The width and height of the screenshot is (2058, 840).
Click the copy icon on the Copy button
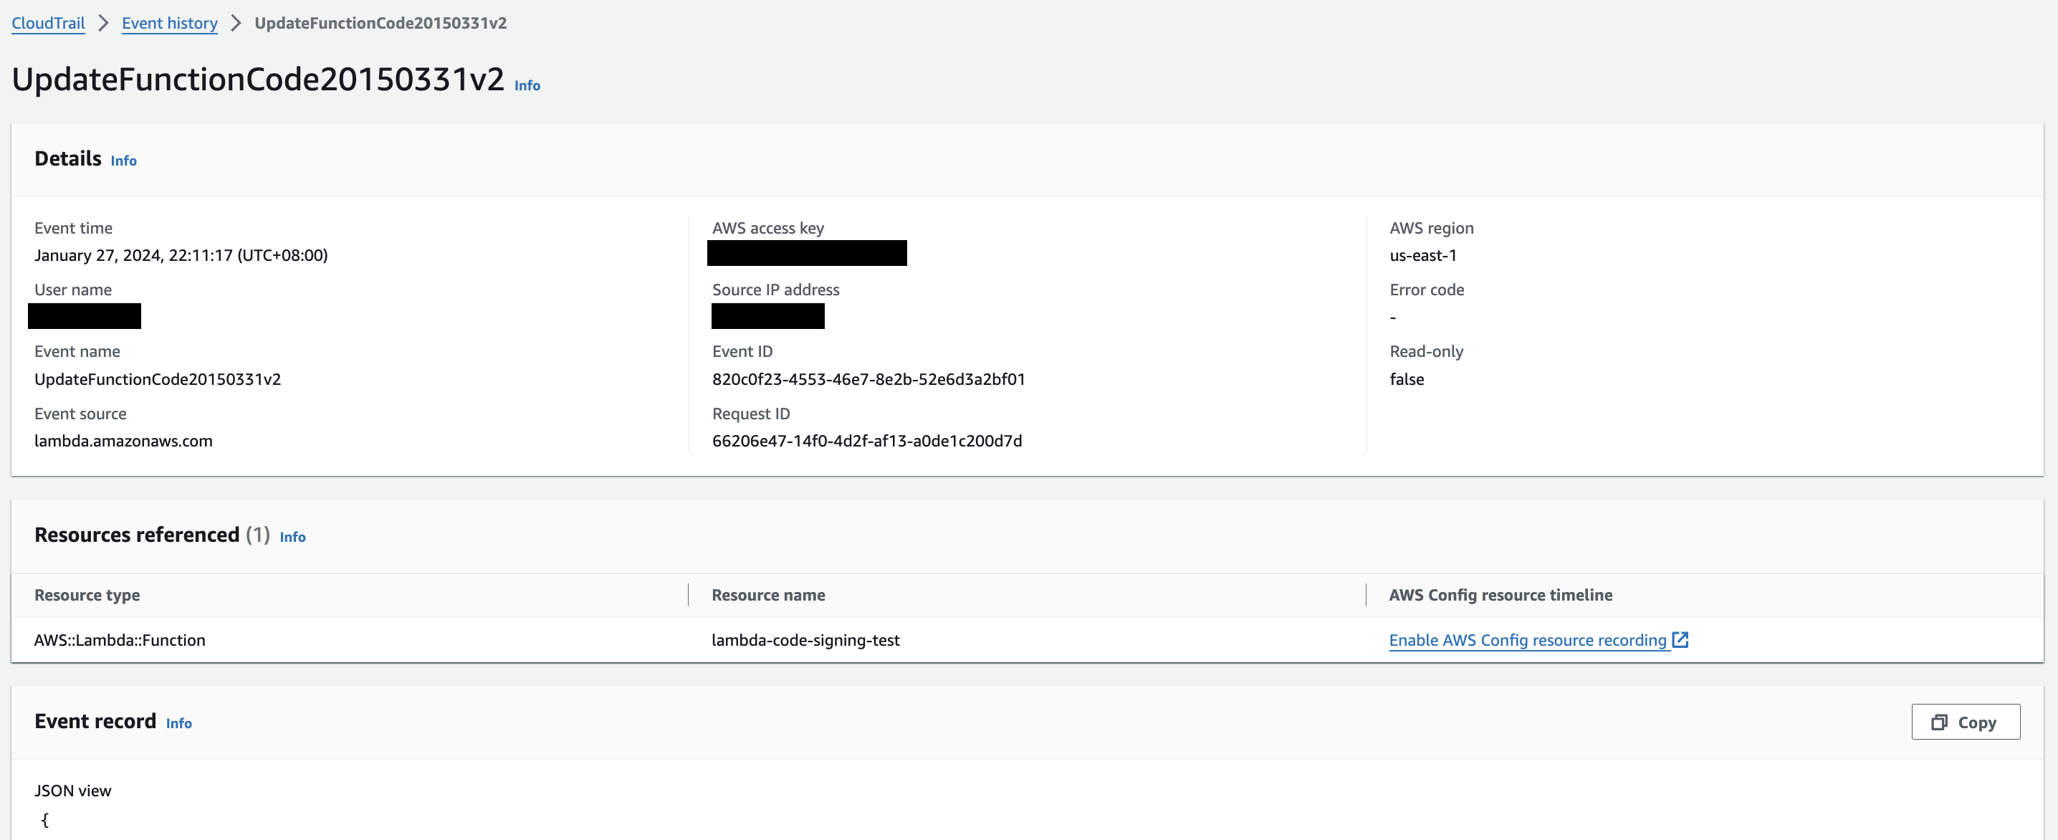tap(1939, 722)
